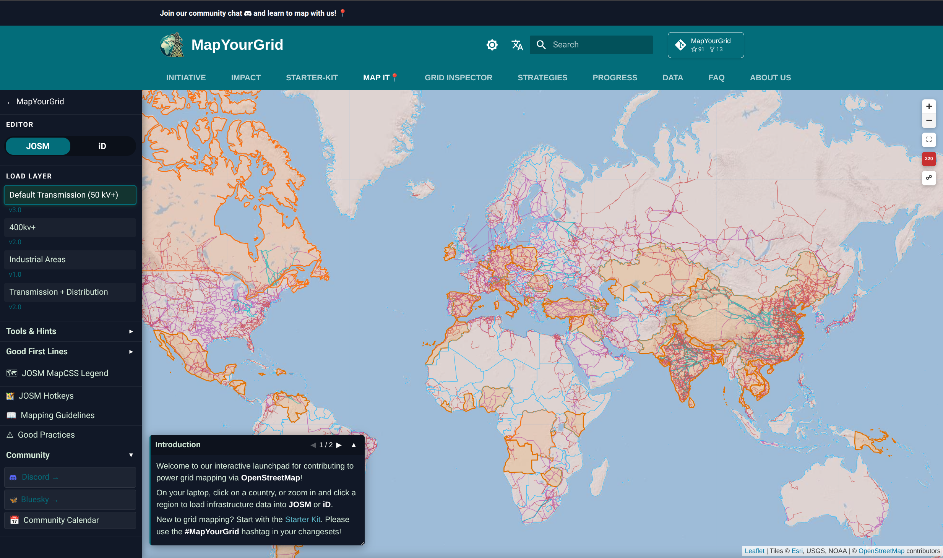
Task: Open the Starter Kit link in Introduction
Action: tap(303, 519)
